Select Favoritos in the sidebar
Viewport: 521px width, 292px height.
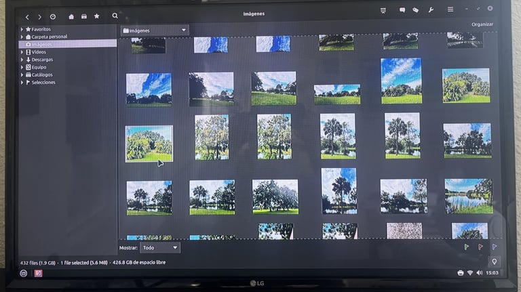(x=41, y=29)
